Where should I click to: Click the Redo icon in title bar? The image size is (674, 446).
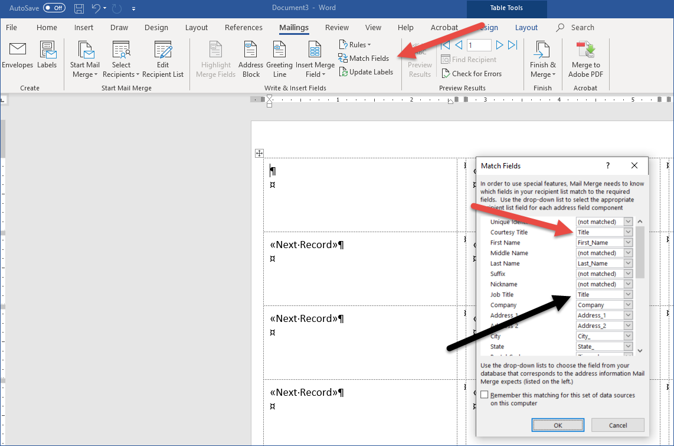click(116, 8)
